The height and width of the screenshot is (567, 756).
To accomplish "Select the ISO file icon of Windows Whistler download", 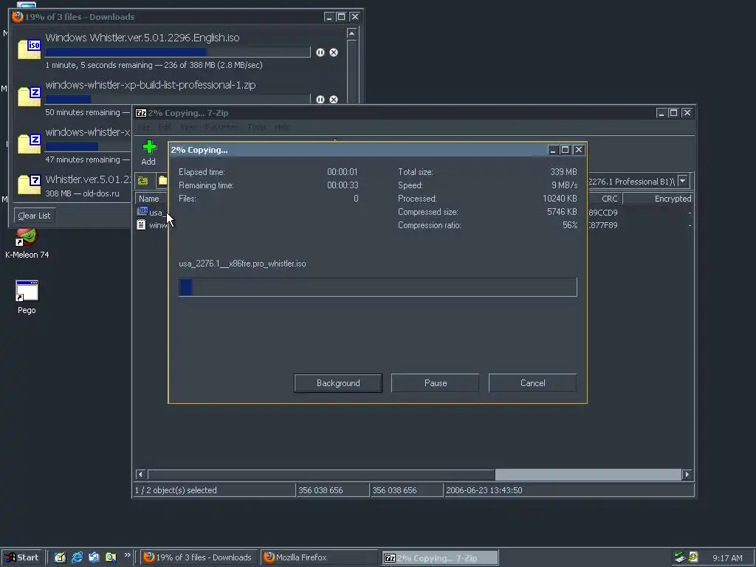I will [30, 49].
